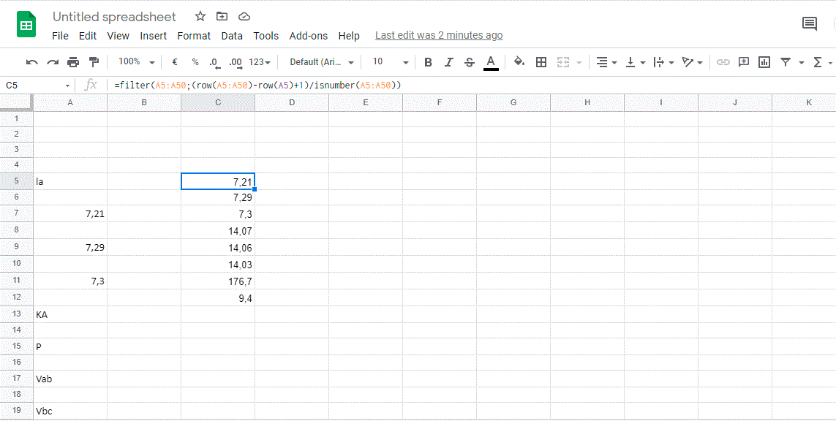This screenshot has width=836, height=421.
Task: Open the Insert menu
Action: [x=154, y=36]
